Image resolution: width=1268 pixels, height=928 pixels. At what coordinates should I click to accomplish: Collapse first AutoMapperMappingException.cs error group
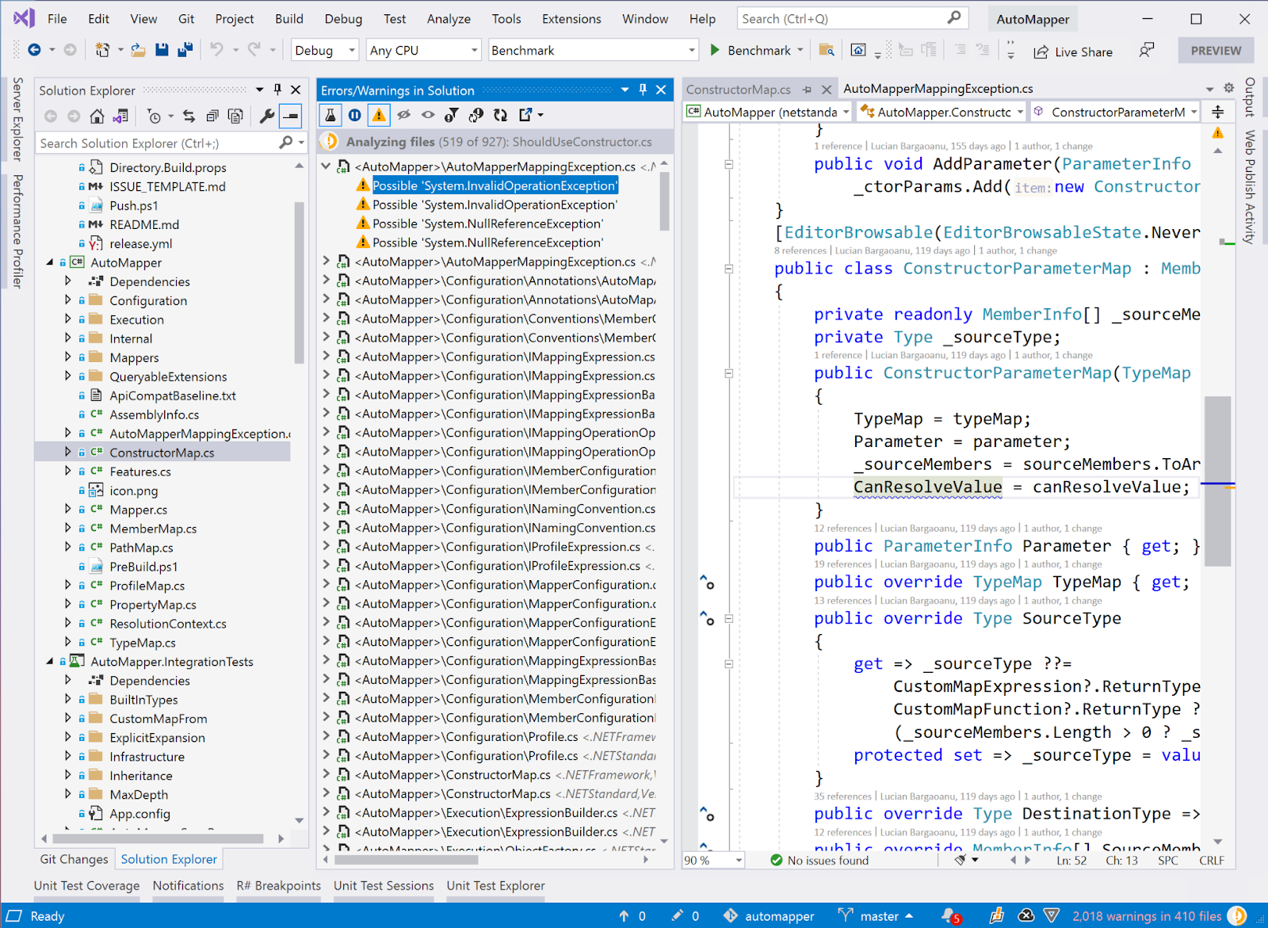(x=326, y=166)
